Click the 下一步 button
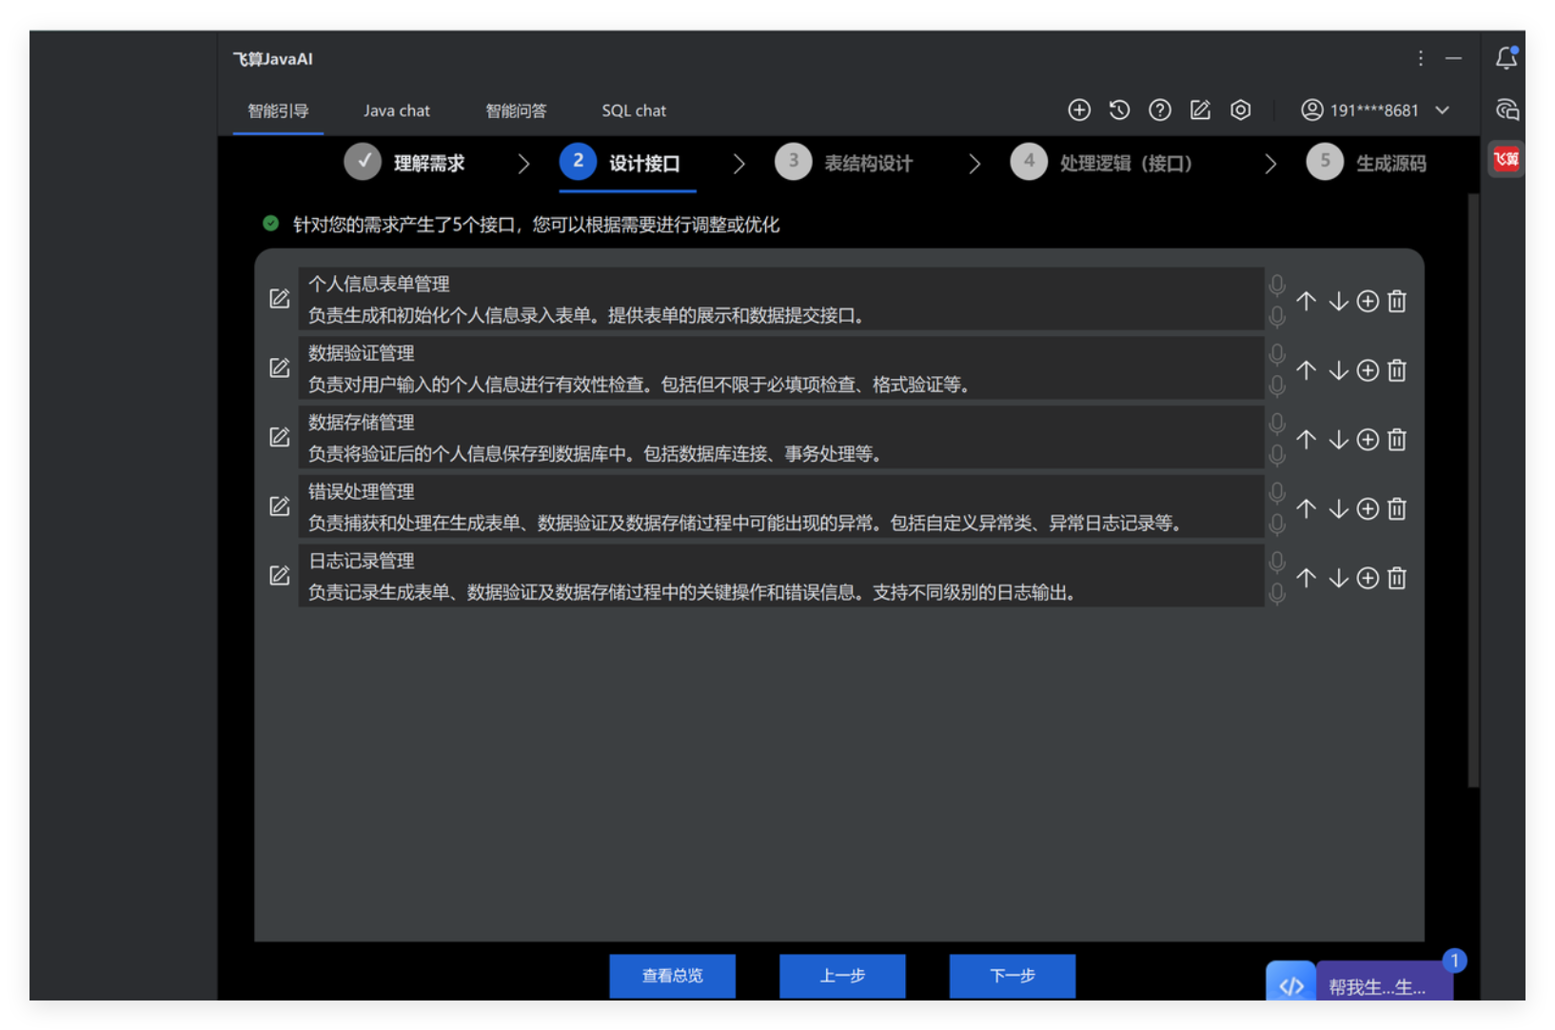1555x1030 pixels. click(x=1012, y=976)
